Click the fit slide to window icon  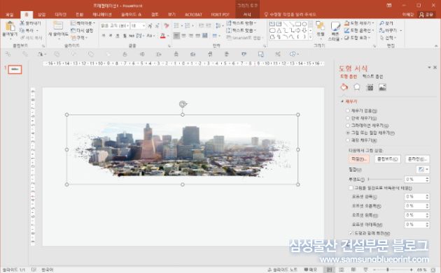coord(433,270)
